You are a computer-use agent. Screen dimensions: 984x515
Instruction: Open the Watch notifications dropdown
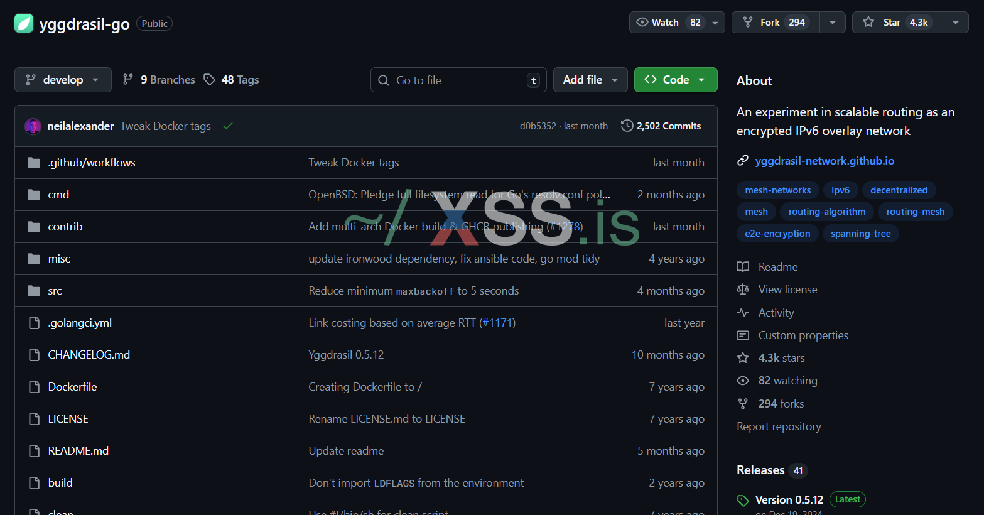click(677, 23)
